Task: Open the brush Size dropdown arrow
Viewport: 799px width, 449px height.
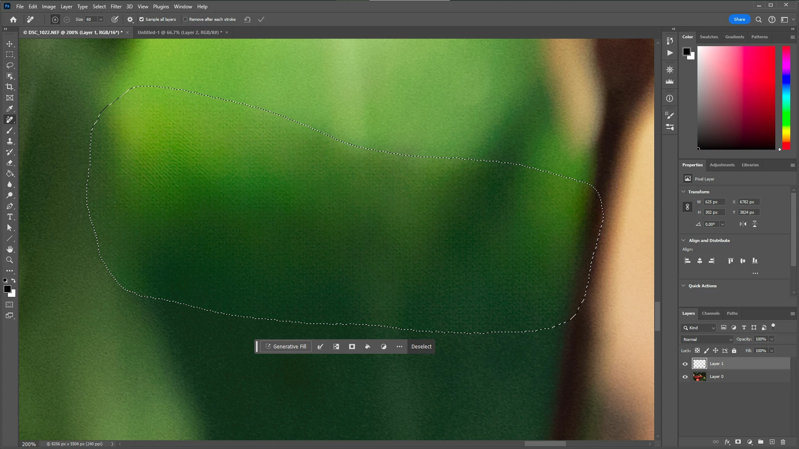Action: (x=101, y=20)
